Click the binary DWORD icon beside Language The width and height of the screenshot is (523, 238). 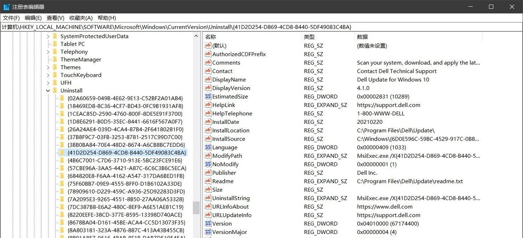(208, 148)
